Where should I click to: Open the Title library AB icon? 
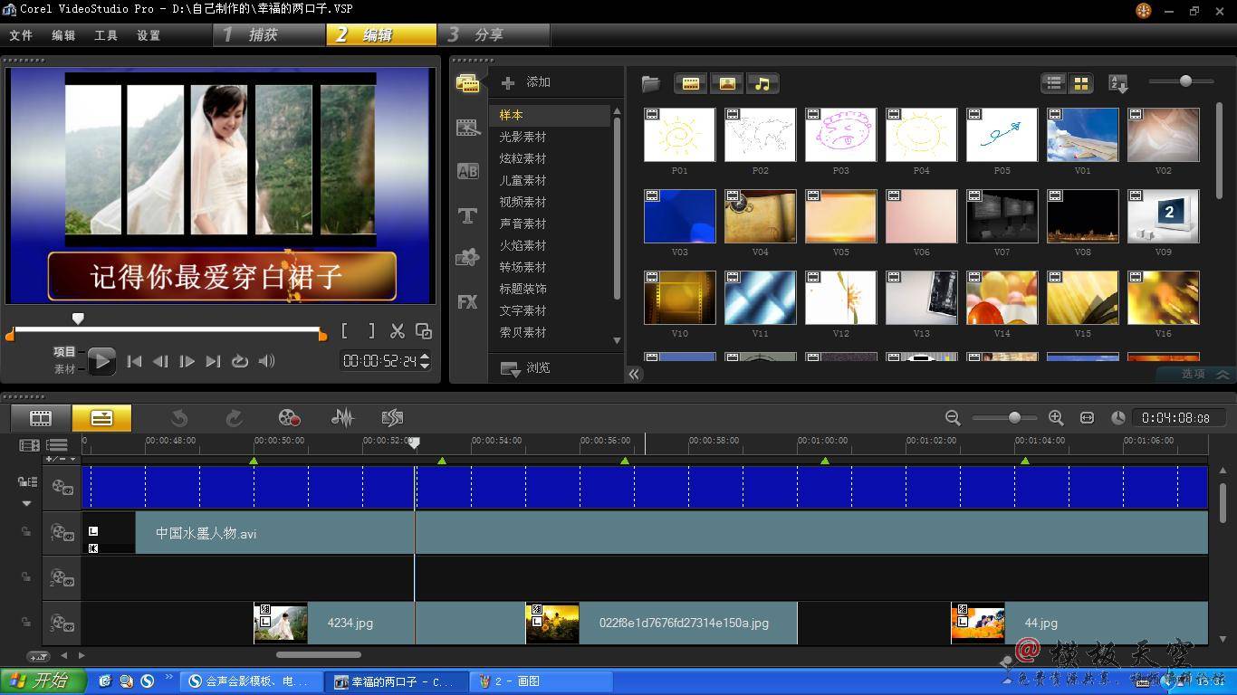click(468, 171)
